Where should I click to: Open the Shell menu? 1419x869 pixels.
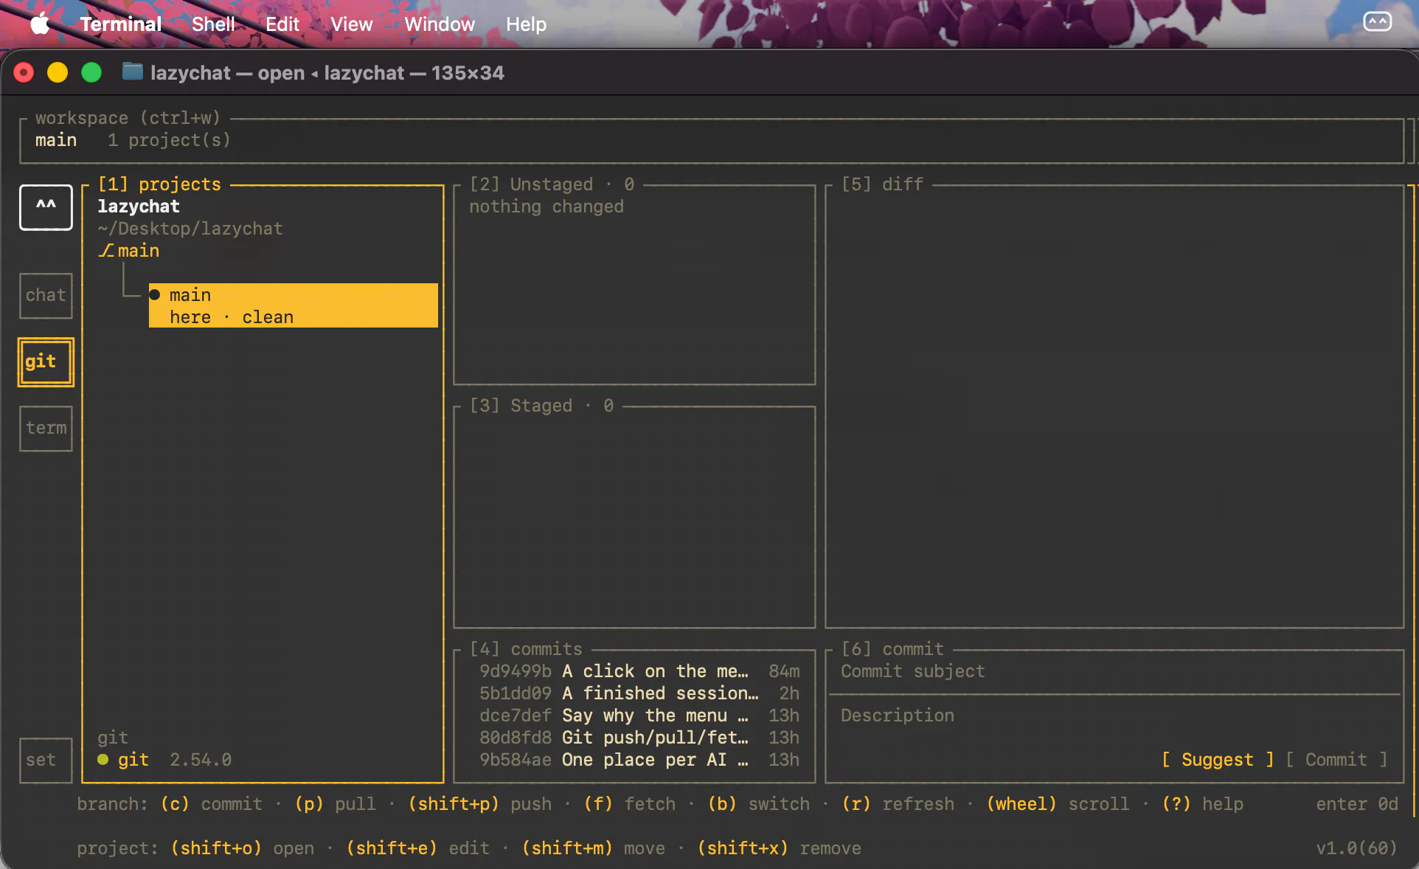[213, 24]
